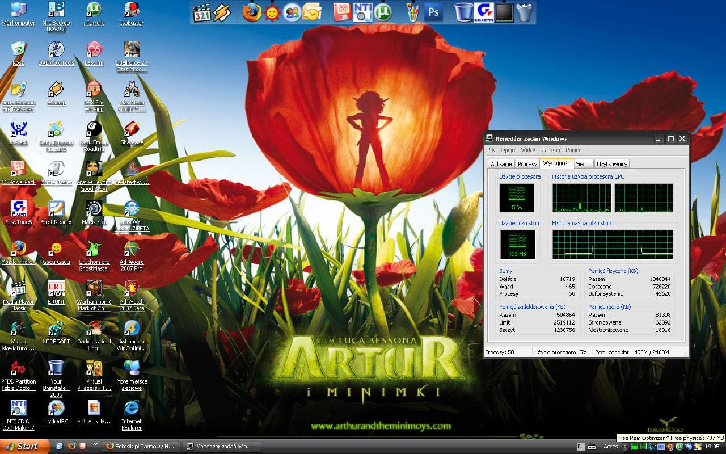The width and height of the screenshot is (726, 454).
Task: Open the Mój komputer desktop icon
Action: point(18,15)
